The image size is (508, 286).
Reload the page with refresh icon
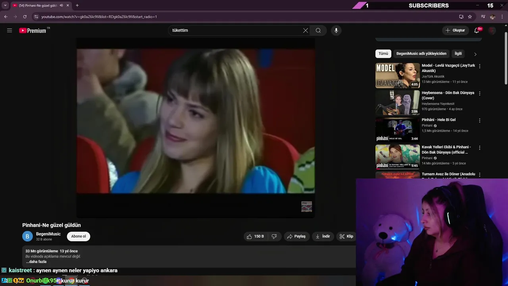(x=25, y=17)
